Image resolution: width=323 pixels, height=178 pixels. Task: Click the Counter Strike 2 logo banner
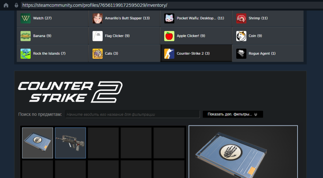pyautogui.click(x=70, y=92)
